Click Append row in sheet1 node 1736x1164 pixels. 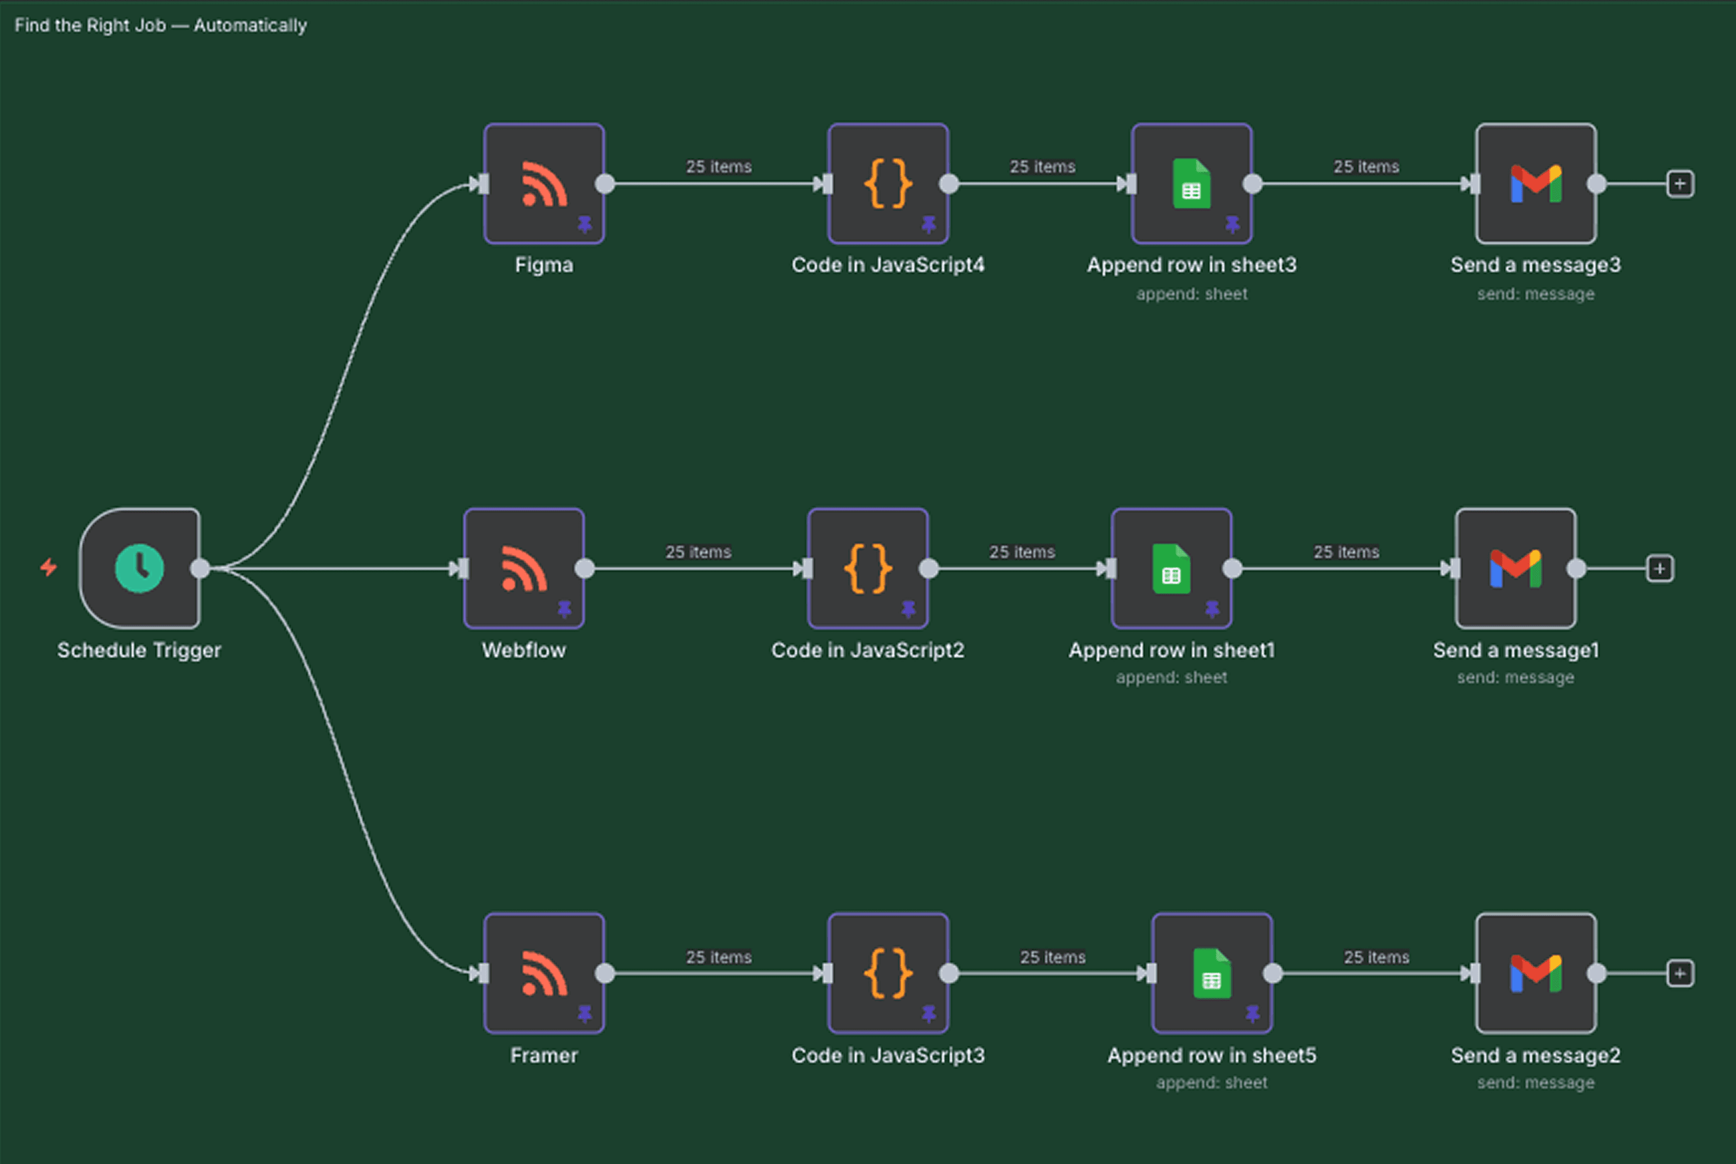(1171, 568)
